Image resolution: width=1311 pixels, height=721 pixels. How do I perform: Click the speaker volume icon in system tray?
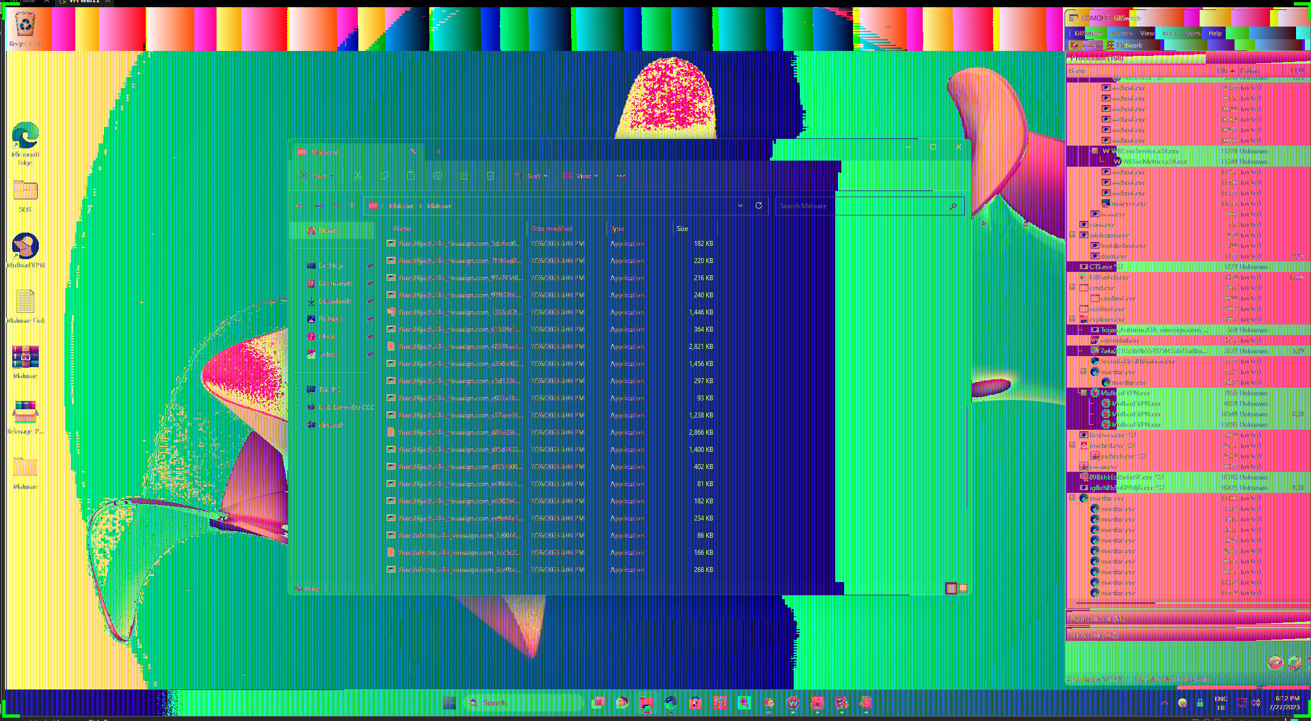coord(1256,702)
